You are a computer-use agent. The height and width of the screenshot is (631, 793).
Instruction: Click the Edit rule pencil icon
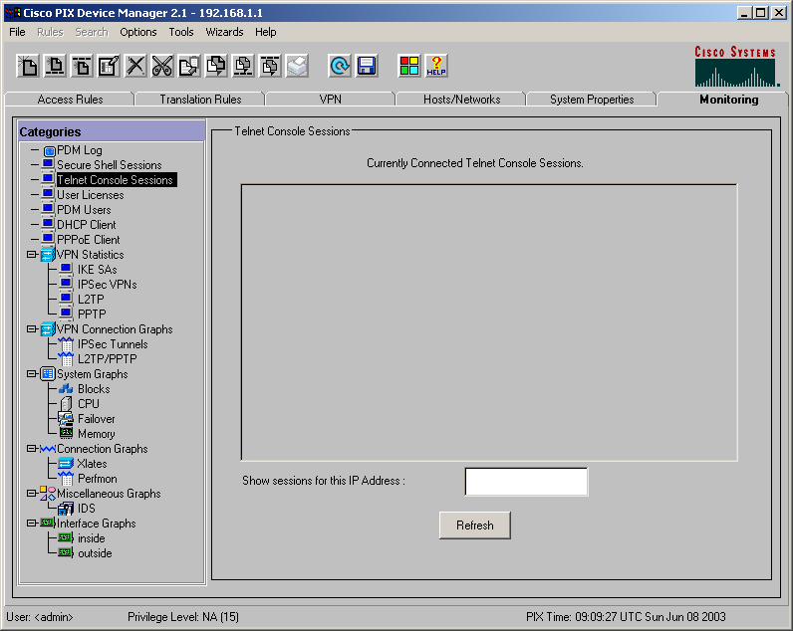point(109,66)
